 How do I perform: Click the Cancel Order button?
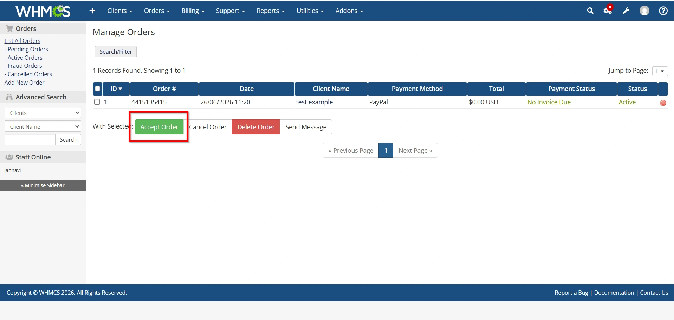click(x=208, y=127)
